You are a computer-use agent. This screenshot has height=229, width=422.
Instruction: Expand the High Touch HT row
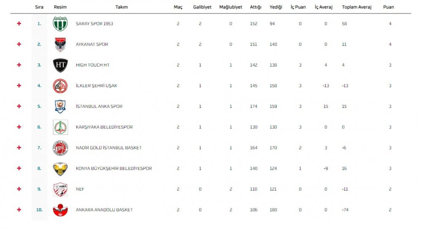coord(19,65)
